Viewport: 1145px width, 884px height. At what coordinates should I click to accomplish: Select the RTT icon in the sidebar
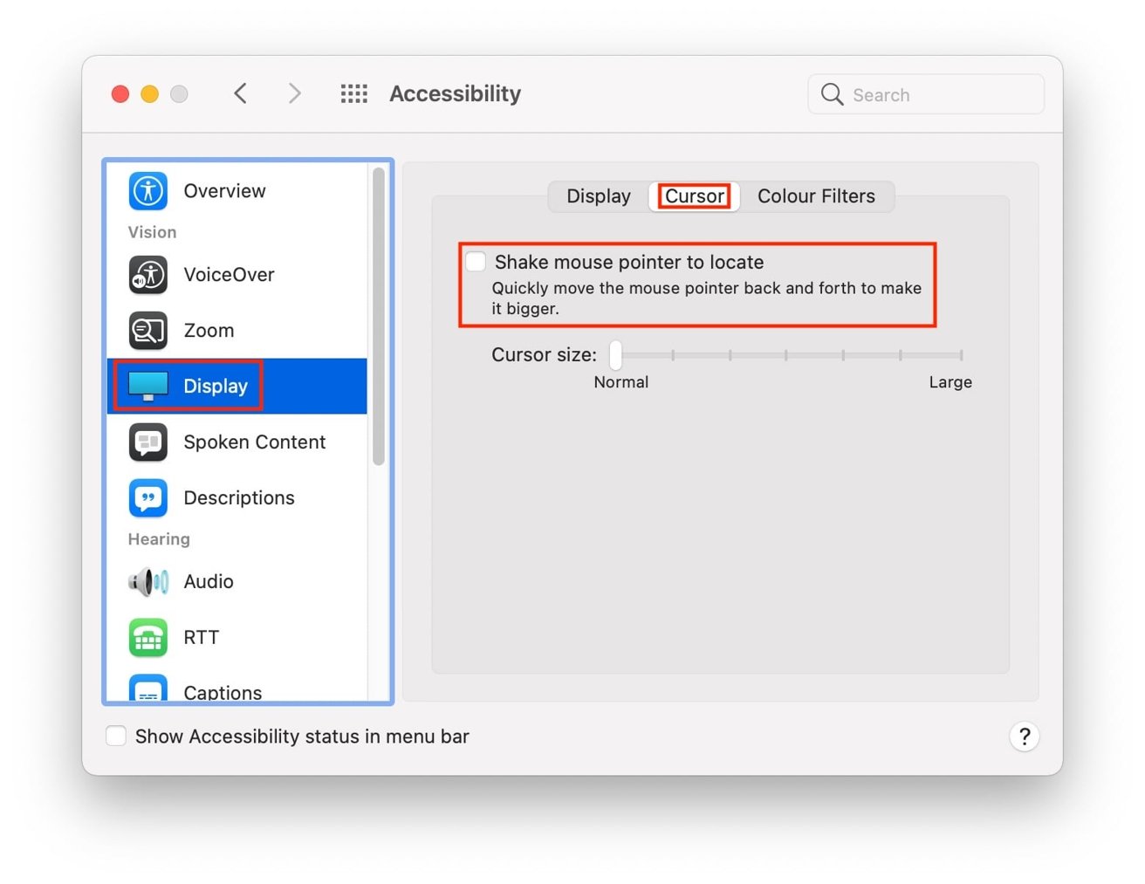coord(147,637)
